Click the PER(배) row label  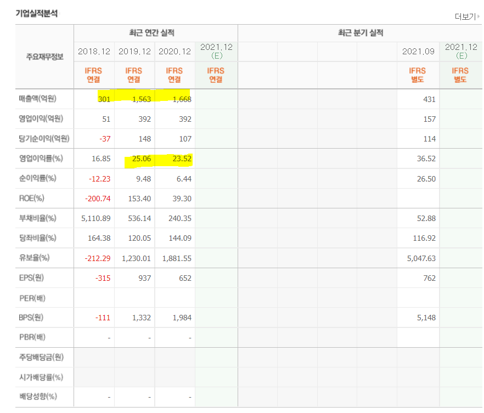pyautogui.click(x=32, y=298)
